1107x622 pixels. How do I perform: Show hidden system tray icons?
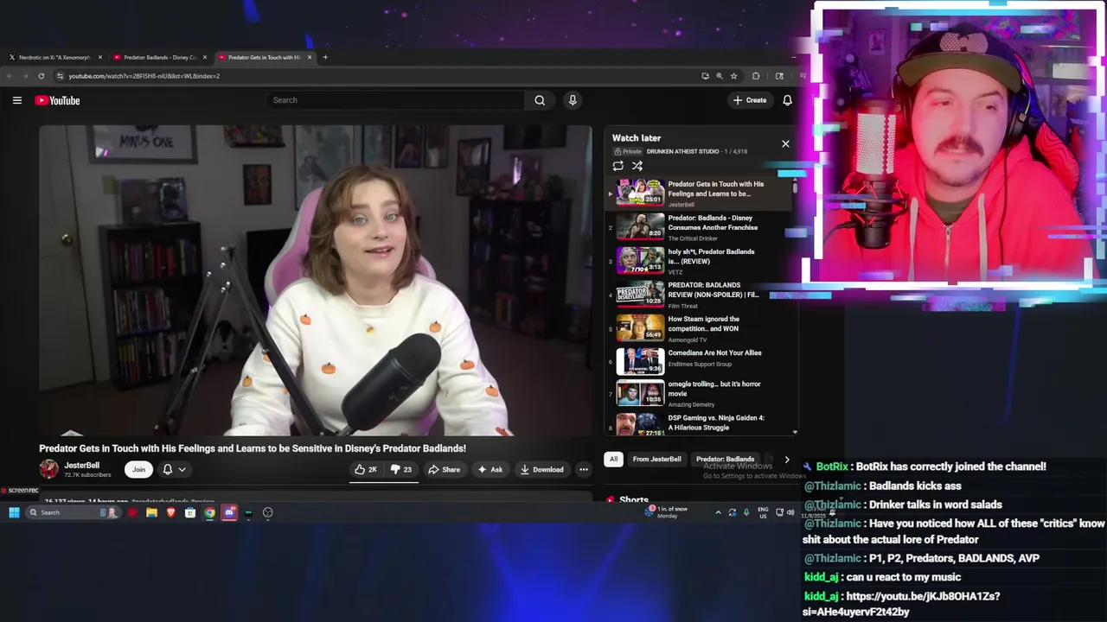(x=718, y=512)
